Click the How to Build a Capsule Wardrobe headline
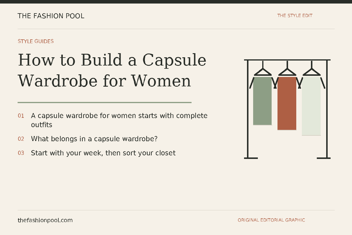The image size is (352, 235). tap(112, 70)
